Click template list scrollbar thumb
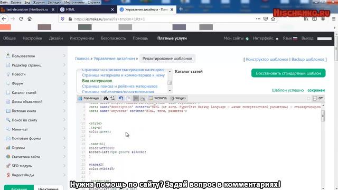This screenshot has width=338, height=190. [x=170, y=83]
